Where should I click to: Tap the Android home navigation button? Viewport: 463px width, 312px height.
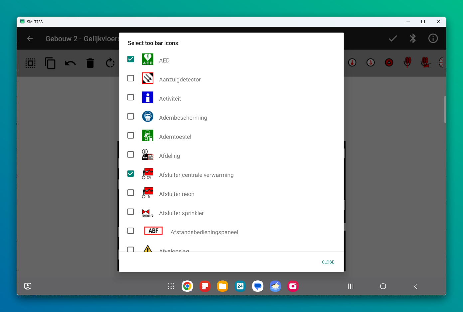pyautogui.click(x=383, y=286)
